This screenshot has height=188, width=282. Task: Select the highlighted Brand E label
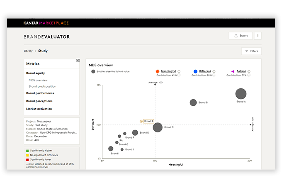(x=148, y=121)
